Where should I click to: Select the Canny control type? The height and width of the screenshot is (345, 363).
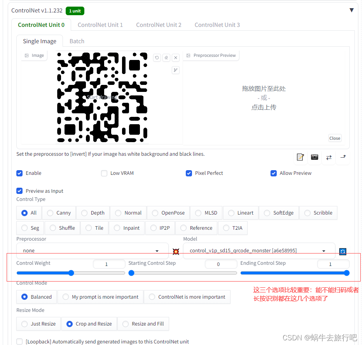(59, 213)
